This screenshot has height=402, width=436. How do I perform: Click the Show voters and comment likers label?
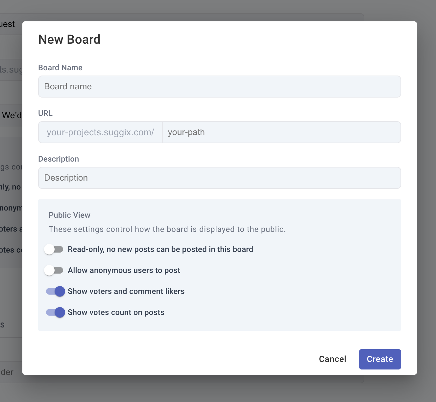[x=126, y=291]
